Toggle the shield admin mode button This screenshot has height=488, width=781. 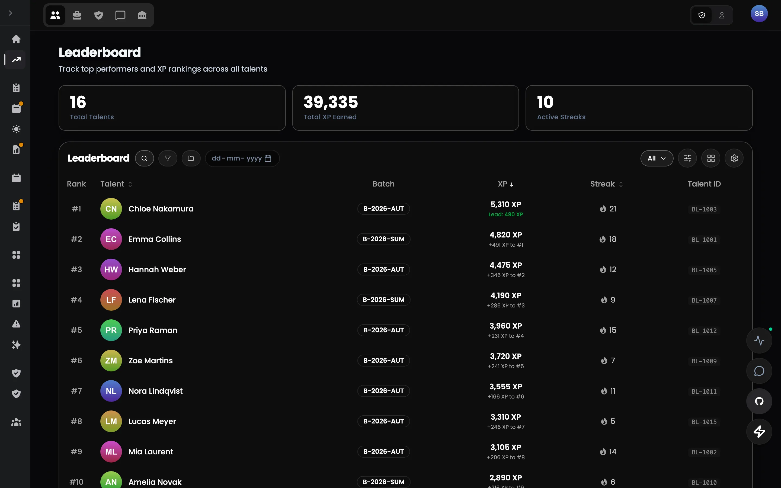(702, 15)
